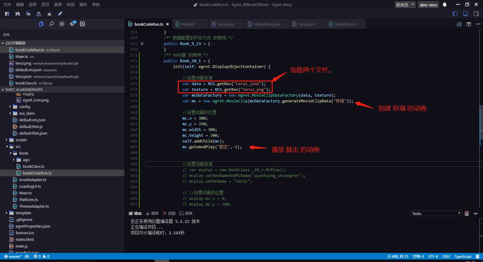Click the build project toolbar icon

tap(39, 14)
